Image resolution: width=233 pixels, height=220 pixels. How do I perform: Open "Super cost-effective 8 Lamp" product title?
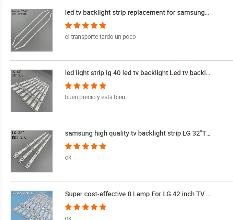pyautogui.click(x=137, y=194)
